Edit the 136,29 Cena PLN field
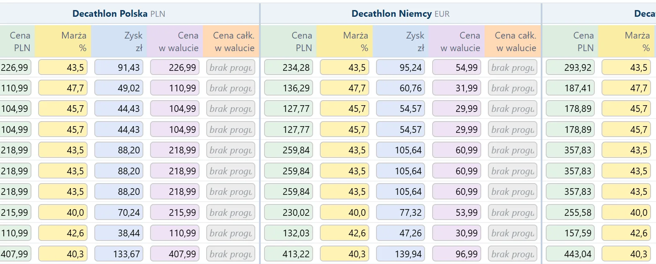Viewport: 656px width, 264px height. pos(288,88)
